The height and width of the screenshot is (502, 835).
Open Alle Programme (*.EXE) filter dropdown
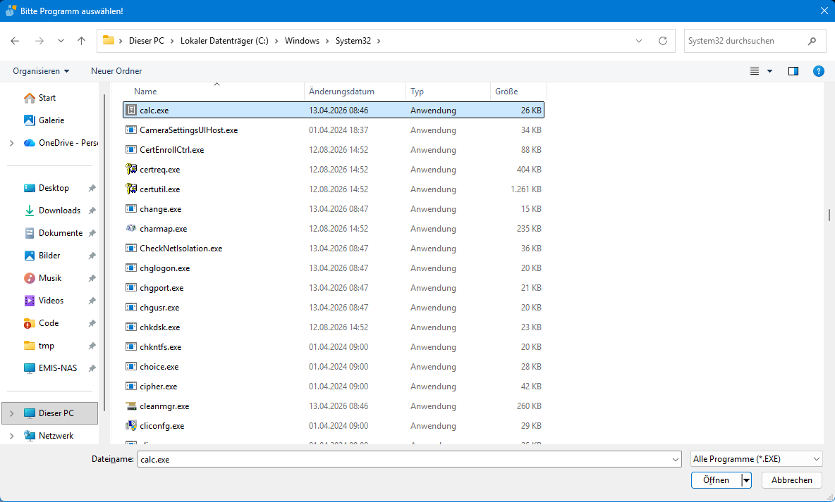756,458
